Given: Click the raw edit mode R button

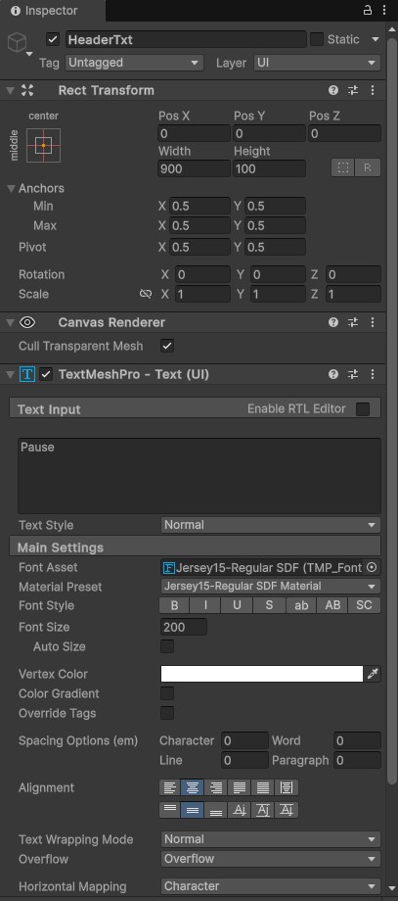Looking at the screenshot, I should 368,167.
